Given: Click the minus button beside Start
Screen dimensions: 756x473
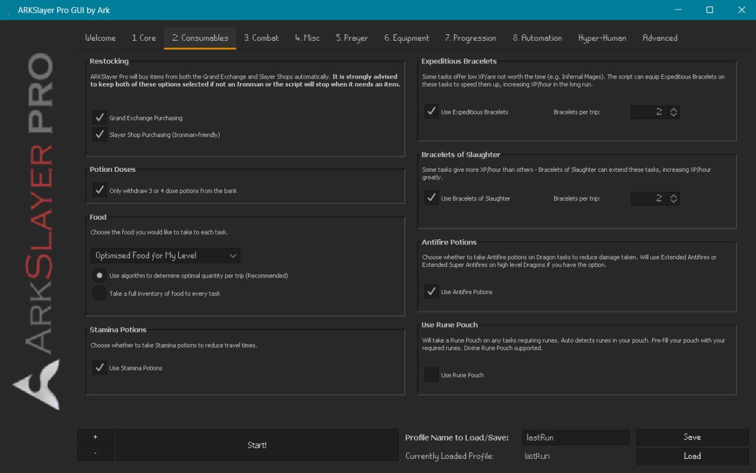Looking at the screenshot, I should 96,453.
